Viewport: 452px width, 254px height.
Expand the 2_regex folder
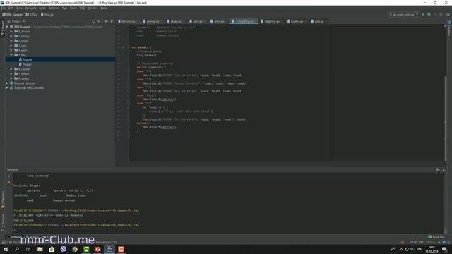(11, 41)
